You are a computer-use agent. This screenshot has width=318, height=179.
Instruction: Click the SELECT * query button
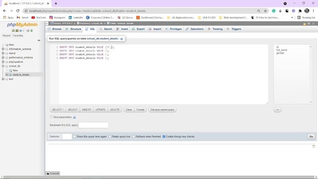pos(58,109)
